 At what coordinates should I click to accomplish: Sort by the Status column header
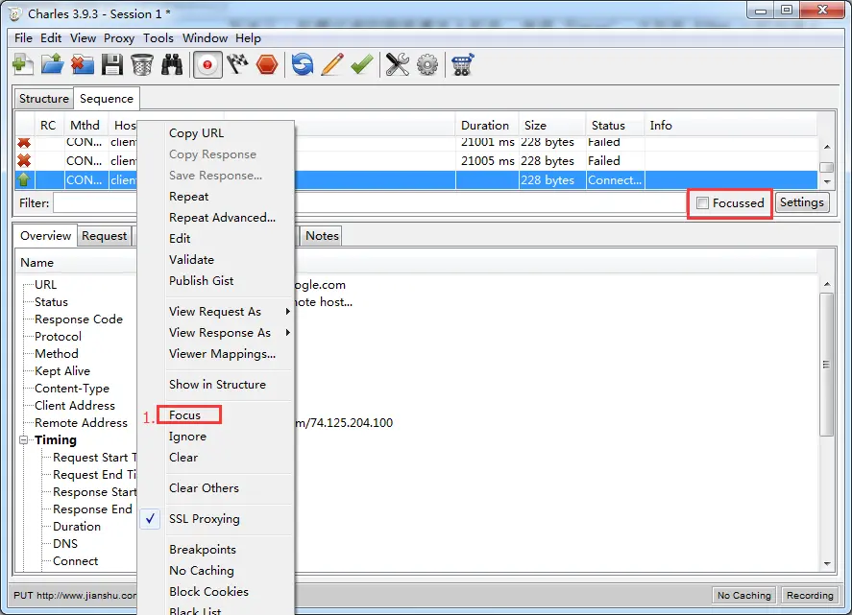(x=615, y=126)
